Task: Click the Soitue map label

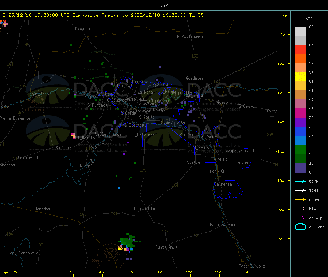Action: point(194,162)
